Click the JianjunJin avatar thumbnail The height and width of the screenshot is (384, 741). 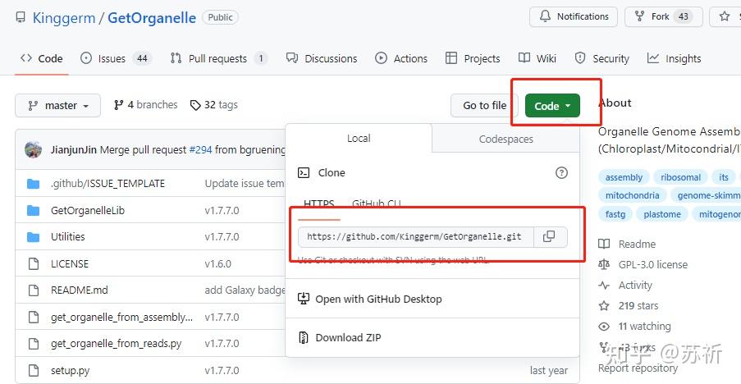click(x=34, y=150)
